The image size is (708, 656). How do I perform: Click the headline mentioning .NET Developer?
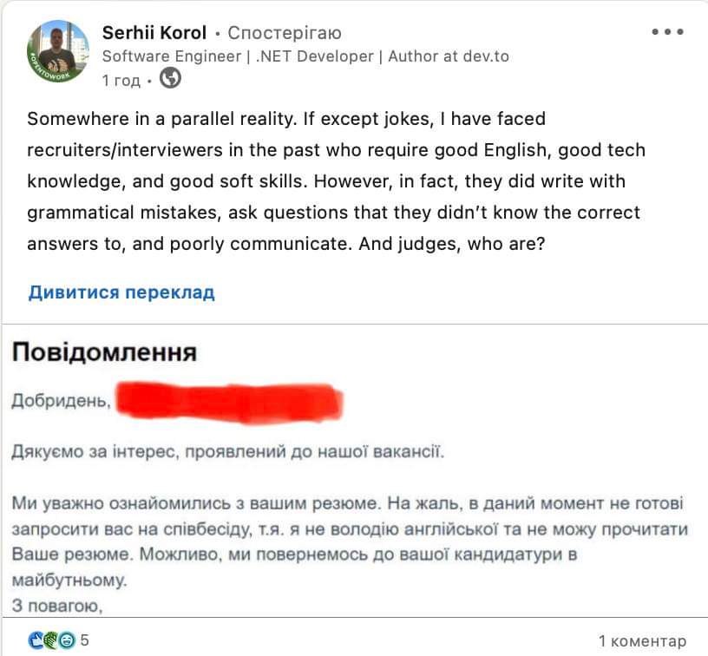305,56
